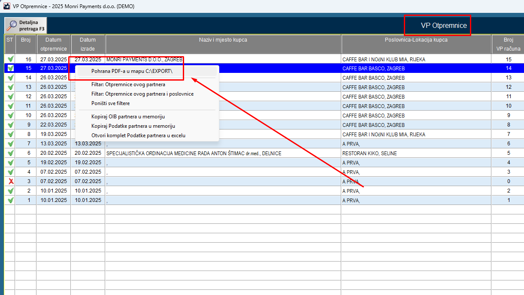Click green check status icon for row 13

[x=11, y=87]
